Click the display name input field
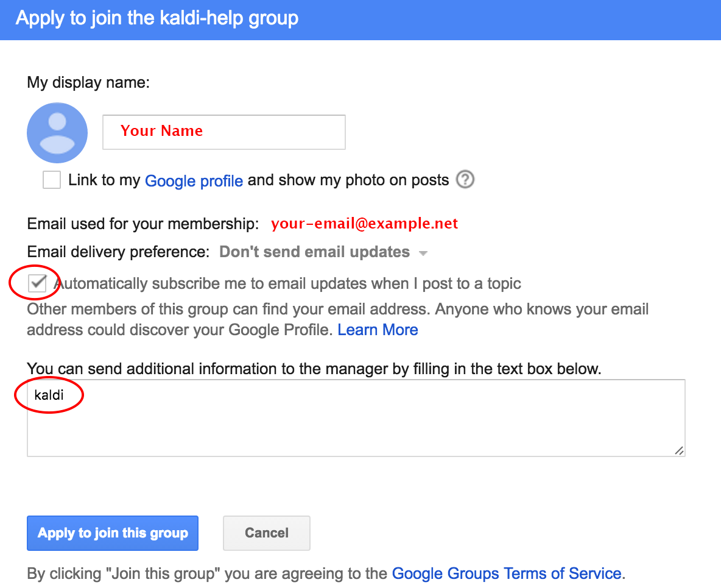Image resolution: width=721 pixels, height=585 pixels. point(223,132)
